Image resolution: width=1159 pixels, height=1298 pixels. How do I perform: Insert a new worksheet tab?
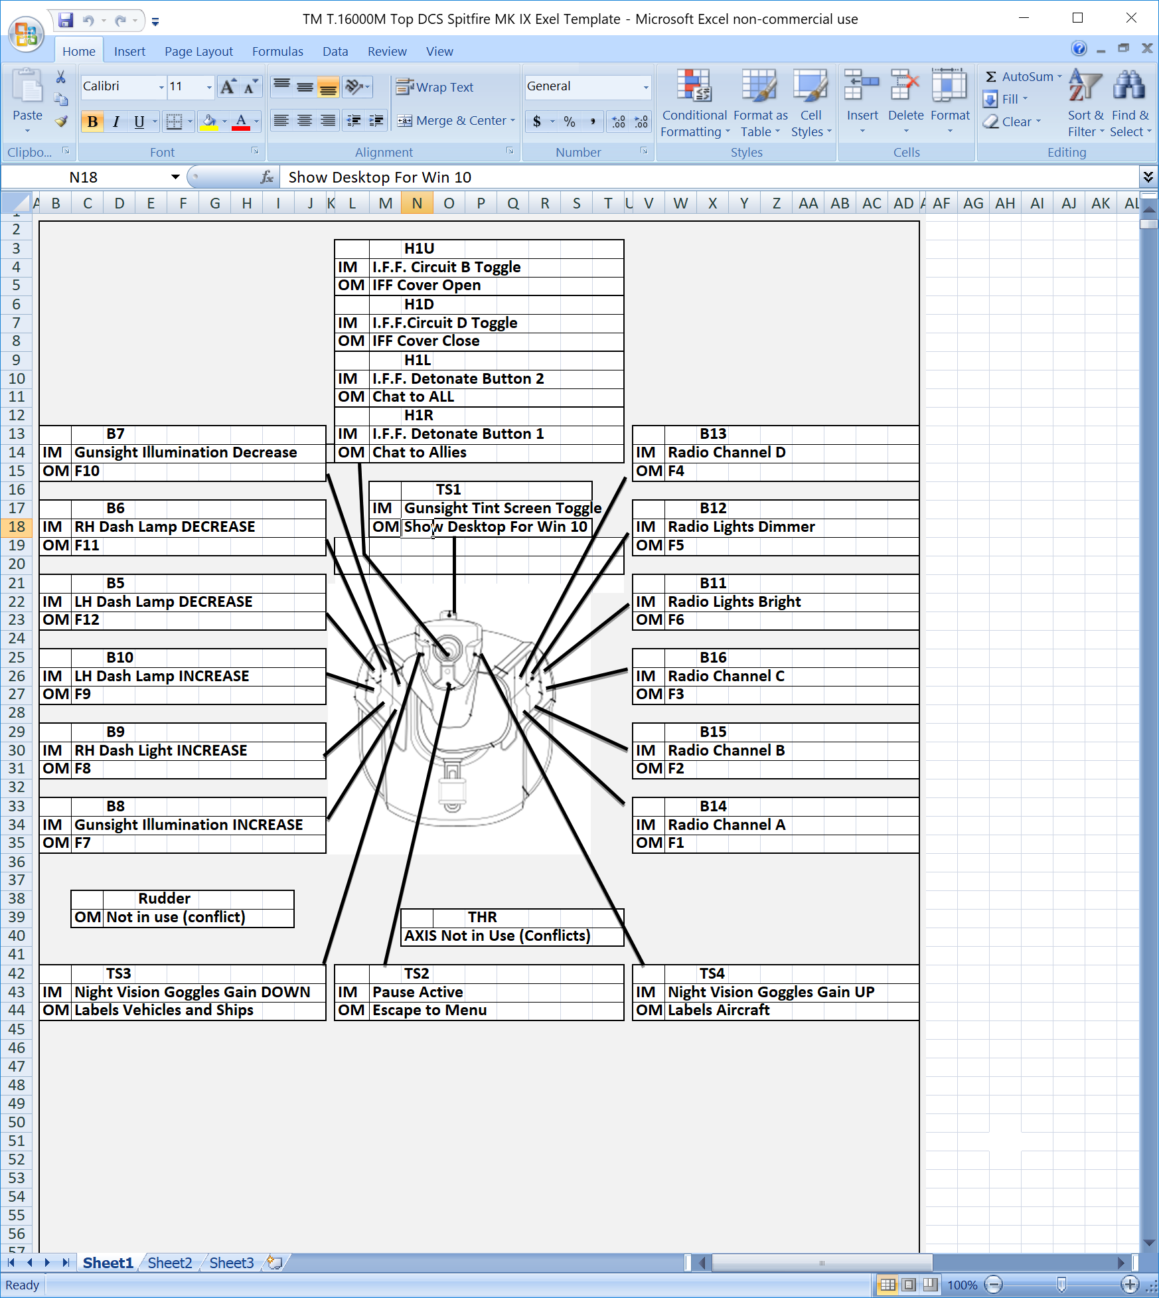[275, 1262]
